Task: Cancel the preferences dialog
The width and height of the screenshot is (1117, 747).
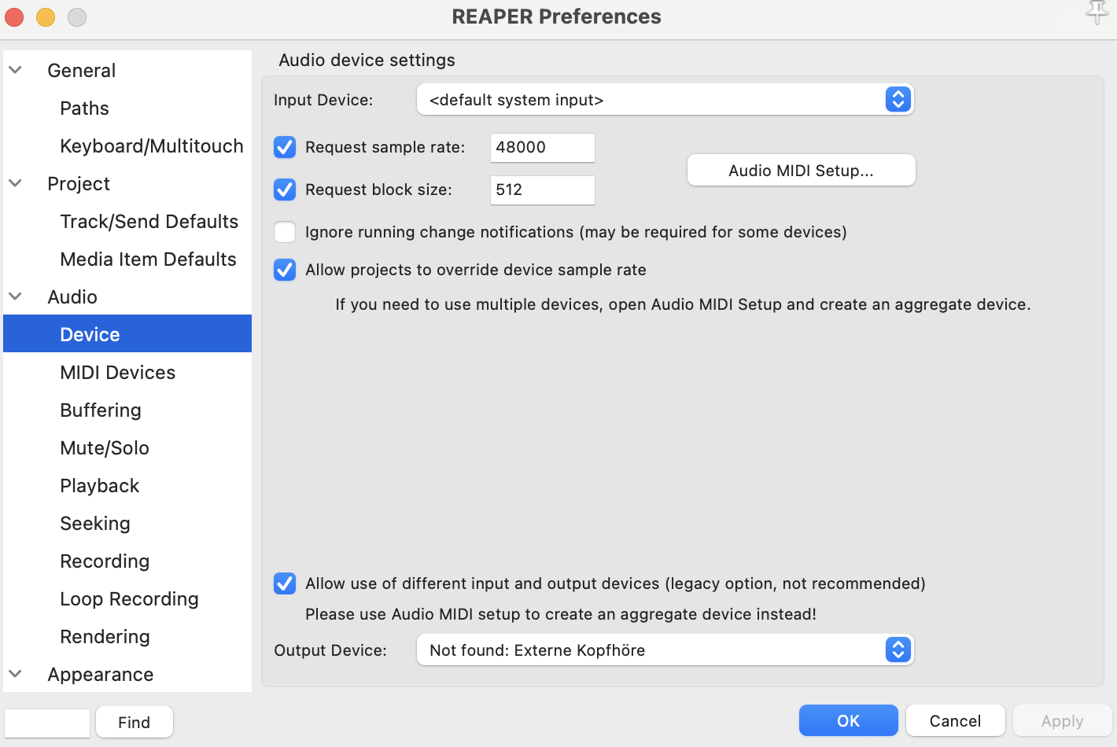Action: pyautogui.click(x=955, y=720)
